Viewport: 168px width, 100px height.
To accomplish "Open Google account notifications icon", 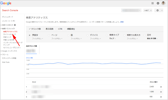I will [158, 3].
